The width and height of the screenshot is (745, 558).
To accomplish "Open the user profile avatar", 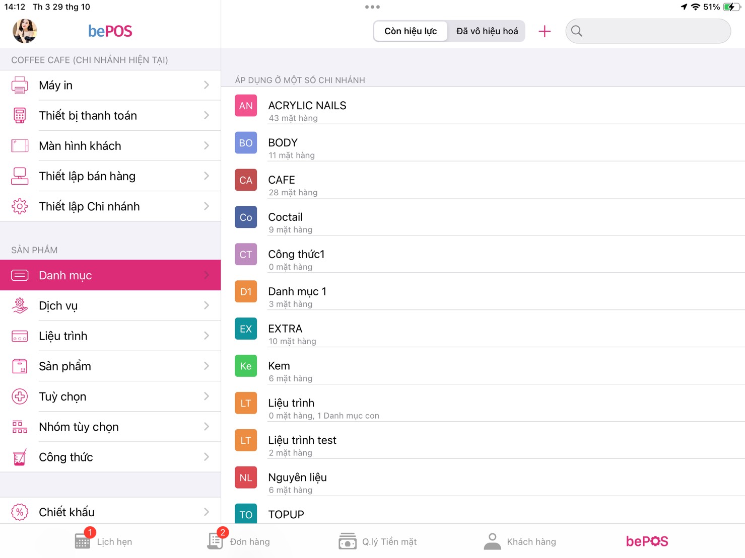I will [x=25, y=31].
